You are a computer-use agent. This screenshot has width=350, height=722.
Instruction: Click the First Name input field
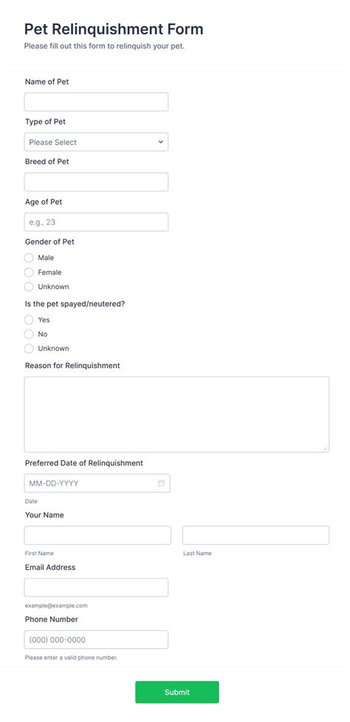pos(97,536)
